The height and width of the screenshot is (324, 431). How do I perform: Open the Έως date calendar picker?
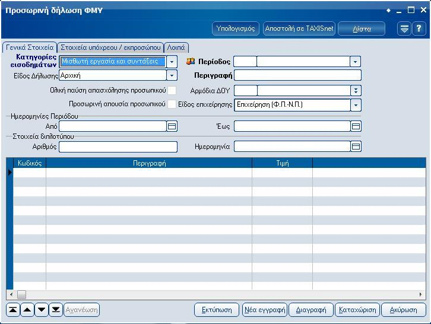pyautogui.click(x=356, y=126)
